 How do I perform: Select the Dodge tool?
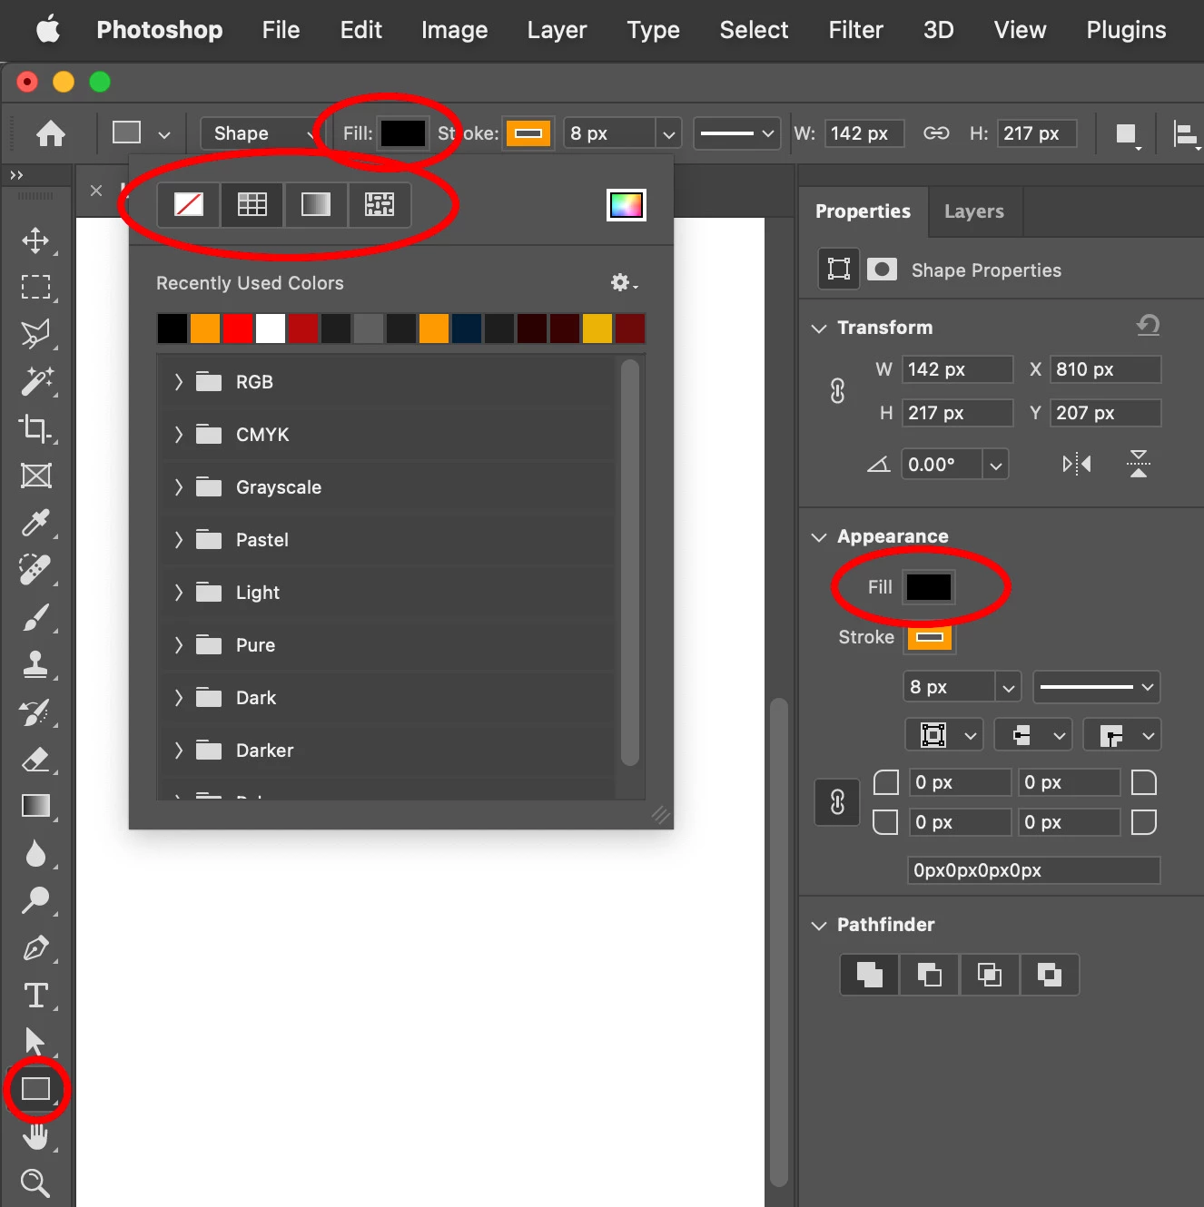35,900
